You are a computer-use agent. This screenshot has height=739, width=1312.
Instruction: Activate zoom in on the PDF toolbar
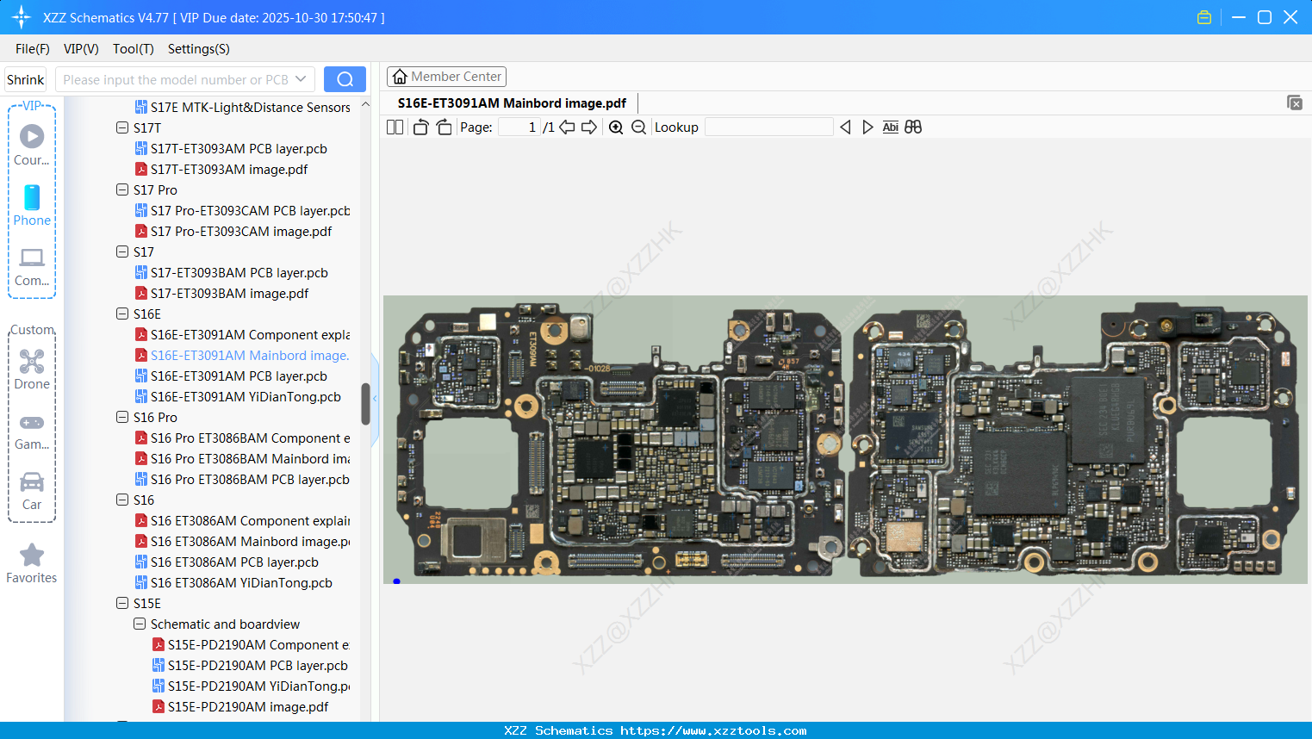pyautogui.click(x=616, y=127)
